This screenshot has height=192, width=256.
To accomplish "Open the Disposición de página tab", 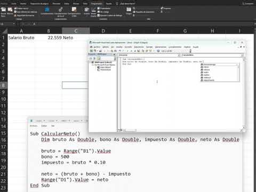I will coord(39,3).
